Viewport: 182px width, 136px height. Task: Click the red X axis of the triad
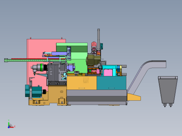[x=12, y=127]
